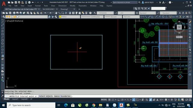Open the ROMANS text style dropdown
Image resolution: width=193 pixels, height=108 pixels.
[x=105, y=13]
